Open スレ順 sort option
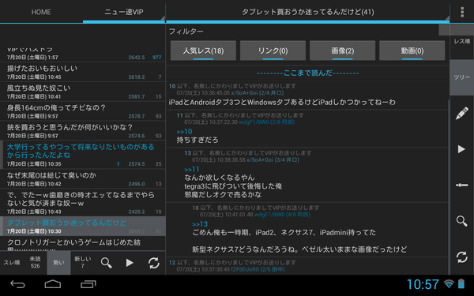Viewport: 474px width, 296px height. [12, 263]
